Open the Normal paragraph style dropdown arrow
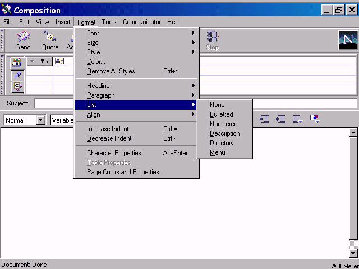Image resolution: width=359 pixels, height=269 pixels. pyautogui.click(x=41, y=120)
